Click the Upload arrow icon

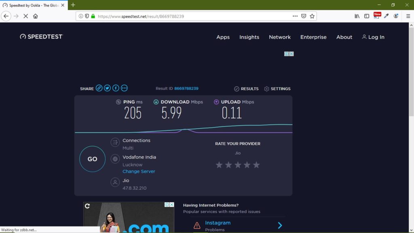(x=216, y=102)
